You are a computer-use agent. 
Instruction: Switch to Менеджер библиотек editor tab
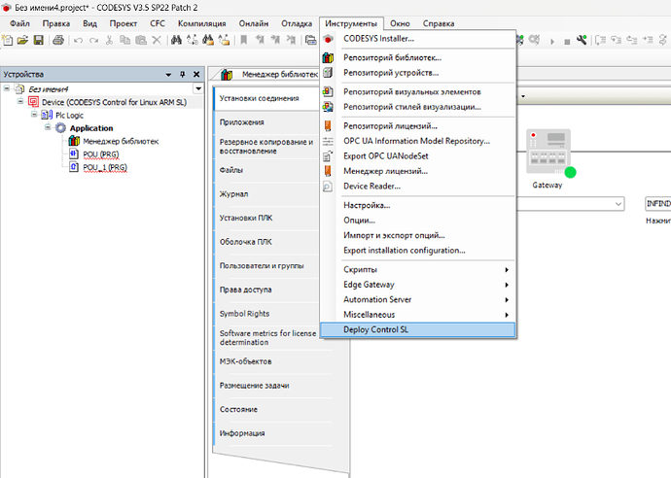click(x=269, y=75)
